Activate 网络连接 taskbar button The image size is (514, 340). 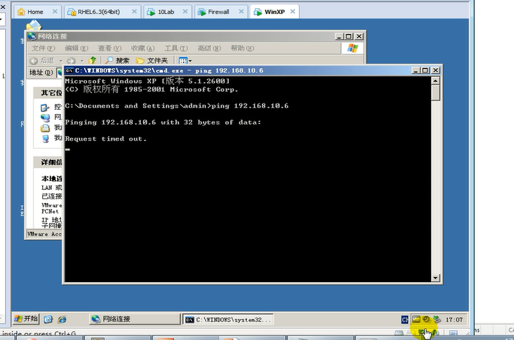134,319
